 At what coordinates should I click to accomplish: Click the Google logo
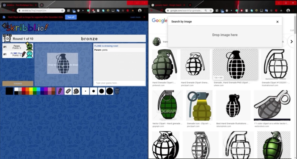(159, 21)
